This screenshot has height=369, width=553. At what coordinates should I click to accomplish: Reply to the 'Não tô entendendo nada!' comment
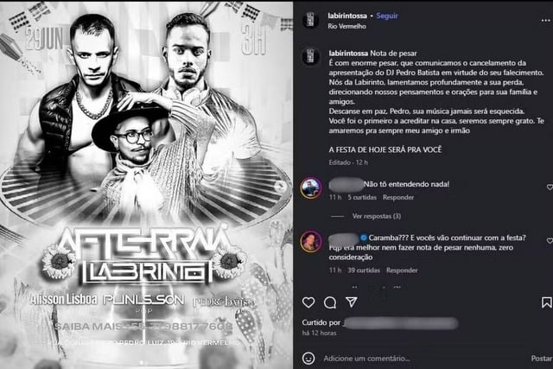click(x=398, y=197)
